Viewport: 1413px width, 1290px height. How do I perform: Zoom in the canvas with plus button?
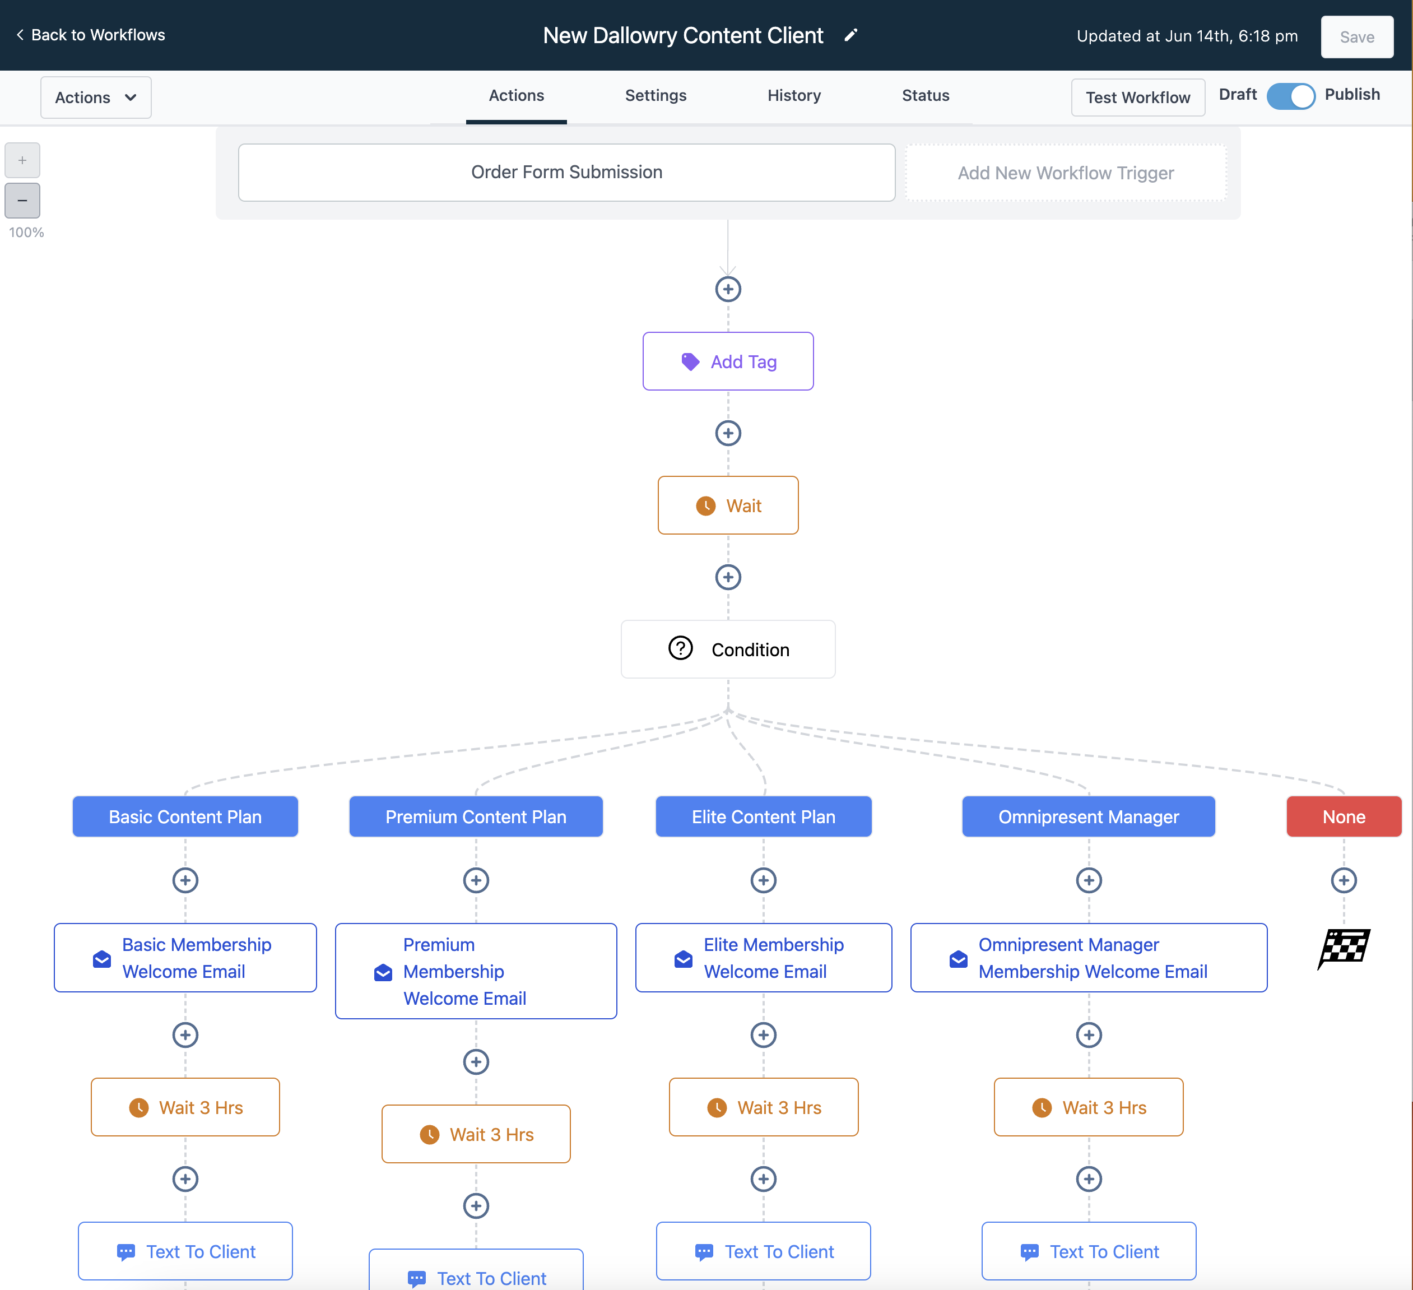tap(22, 160)
